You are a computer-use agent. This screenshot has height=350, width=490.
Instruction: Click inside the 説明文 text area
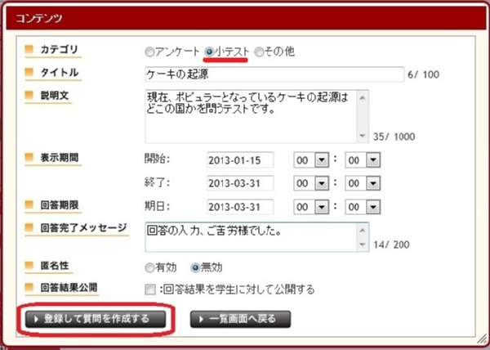pos(249,114)
